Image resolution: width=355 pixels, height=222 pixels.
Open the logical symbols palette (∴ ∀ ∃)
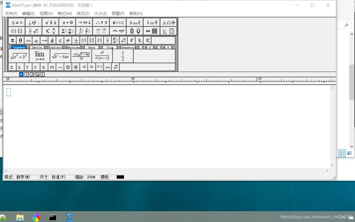[101, 23]
